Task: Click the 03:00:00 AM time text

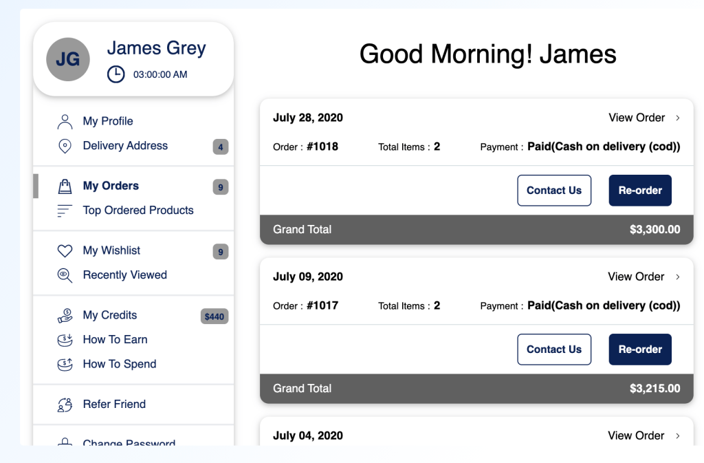Action: [160, 74]
